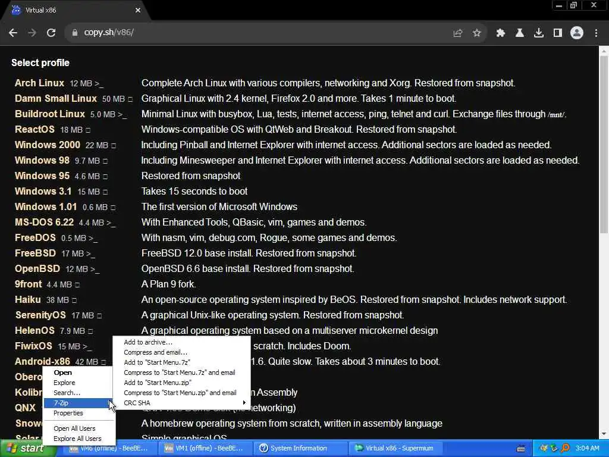Open the QNX profile

pos(25,408)
